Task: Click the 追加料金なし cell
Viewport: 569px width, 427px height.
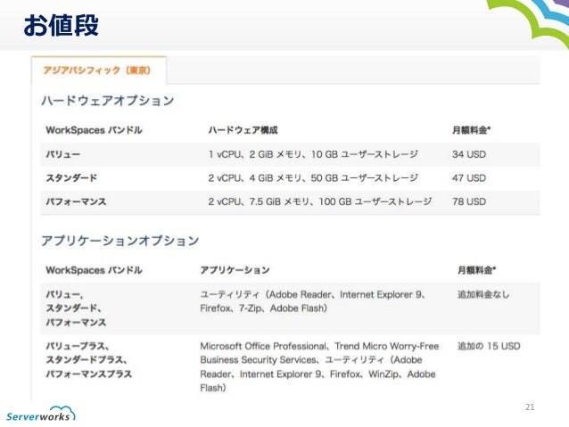Action: tap(483, 294)
